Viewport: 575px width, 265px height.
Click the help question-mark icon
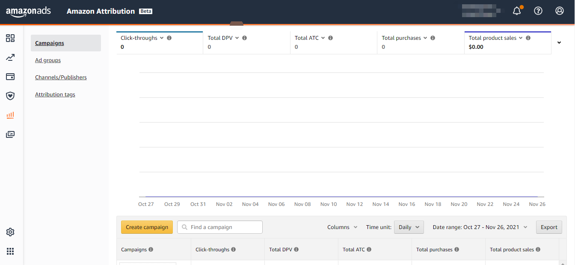click(538, 10)
